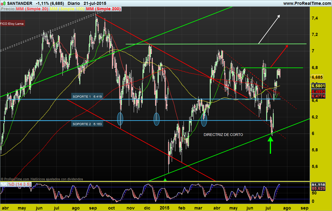Click the Precio indicator label
Image resolution: width=332 pixels, height=211 pixels.
8,9
